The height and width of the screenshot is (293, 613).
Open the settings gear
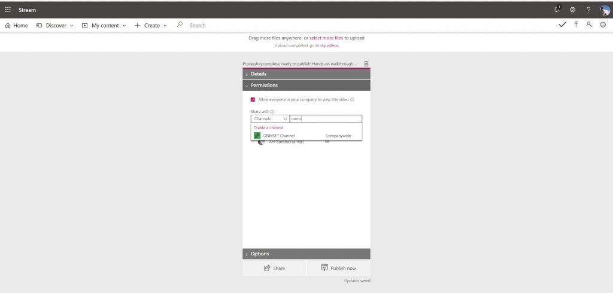tap(573, 10)
